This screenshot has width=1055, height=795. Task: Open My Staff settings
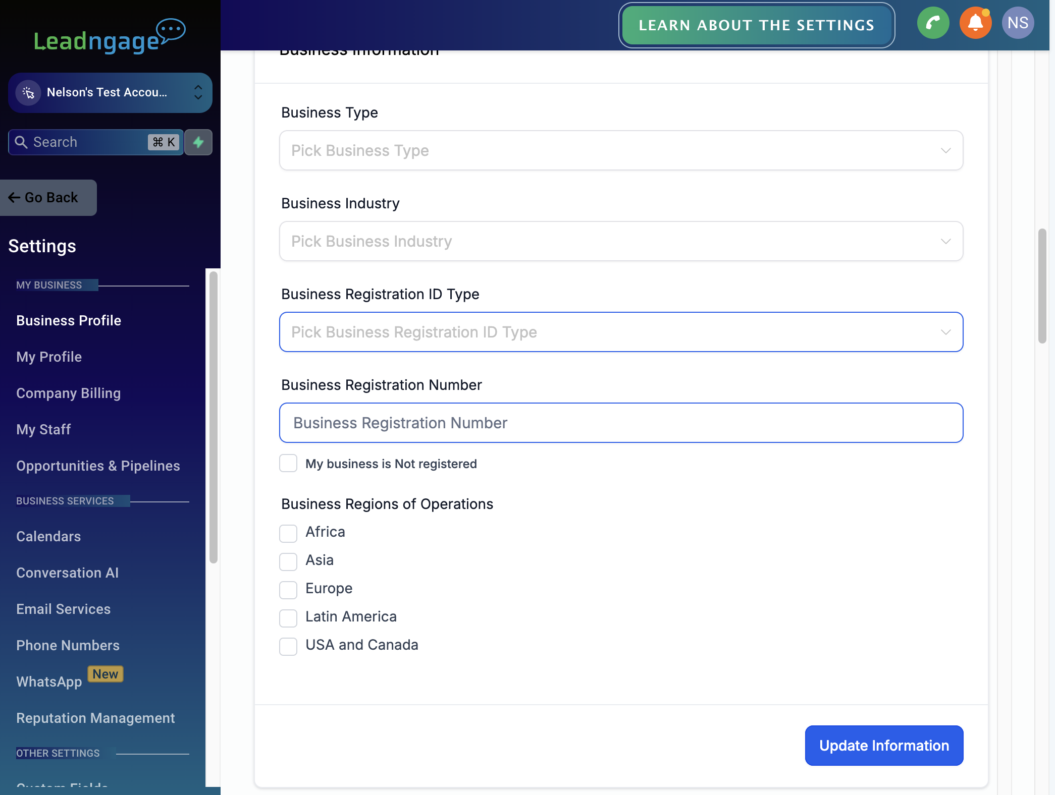(43, 429)
